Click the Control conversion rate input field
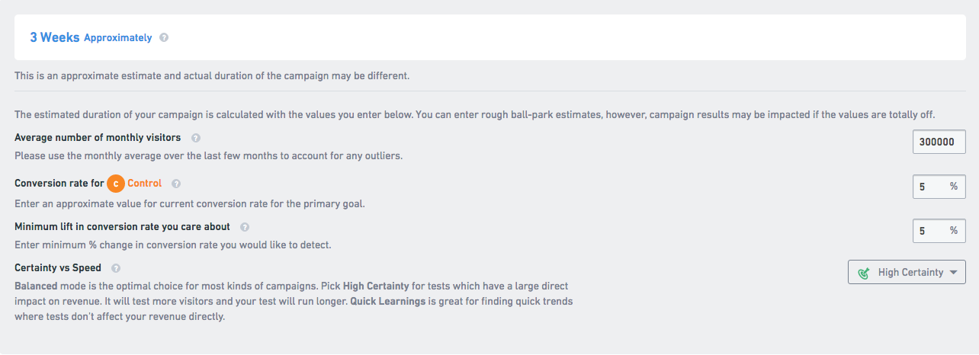The width and height of the screenshot is (979, 355). point(930,187)
